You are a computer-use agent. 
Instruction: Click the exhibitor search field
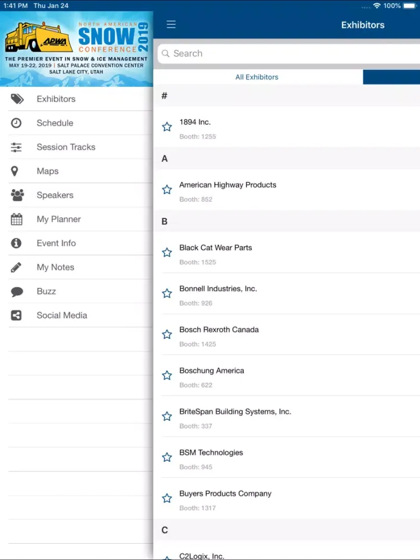(288, 54)
